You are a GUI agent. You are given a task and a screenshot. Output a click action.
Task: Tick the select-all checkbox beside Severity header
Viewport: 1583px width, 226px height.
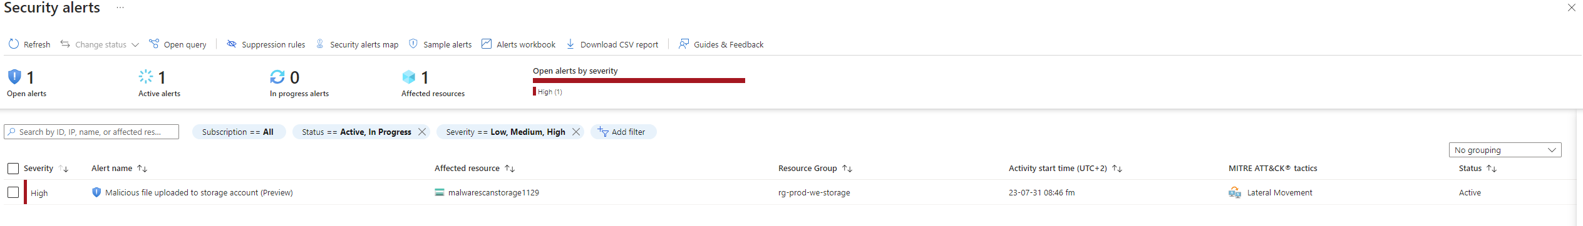(x=13, y=169)
